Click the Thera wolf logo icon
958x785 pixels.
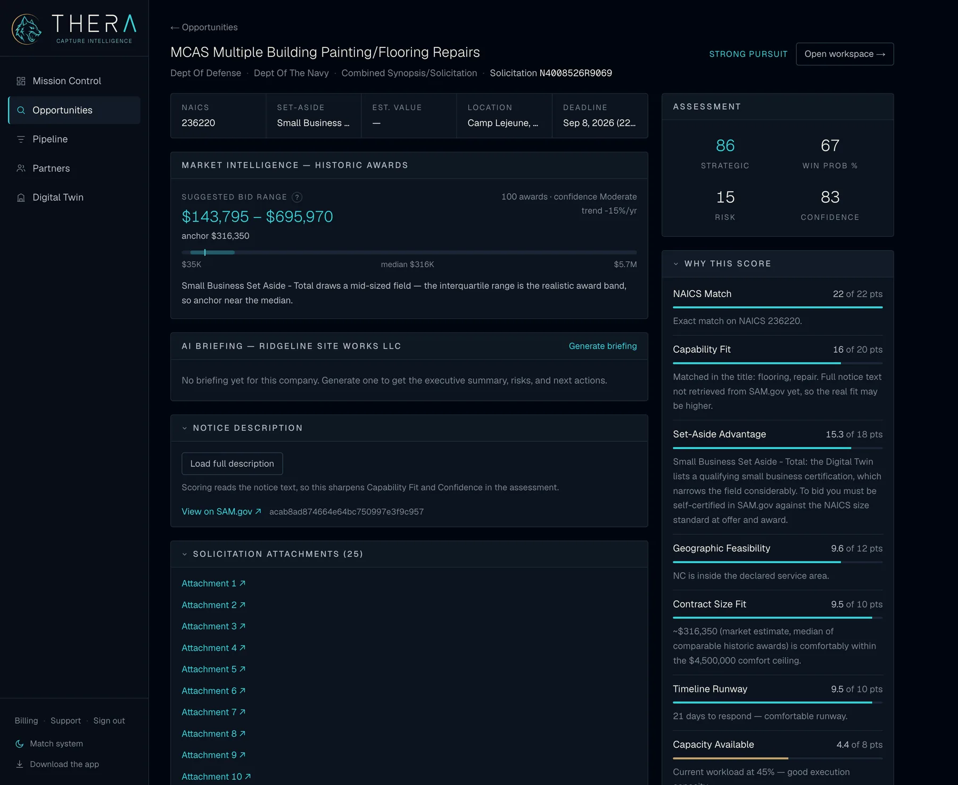[27, 29]
